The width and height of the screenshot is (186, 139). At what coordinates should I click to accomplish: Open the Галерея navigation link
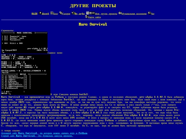pos(66,14)
